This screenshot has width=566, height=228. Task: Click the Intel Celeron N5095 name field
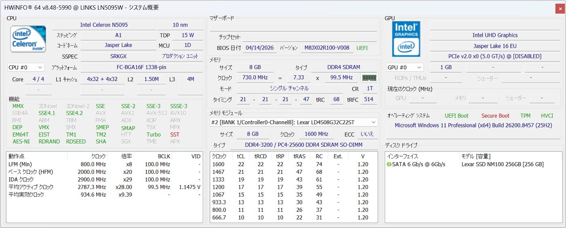(104, 25)
